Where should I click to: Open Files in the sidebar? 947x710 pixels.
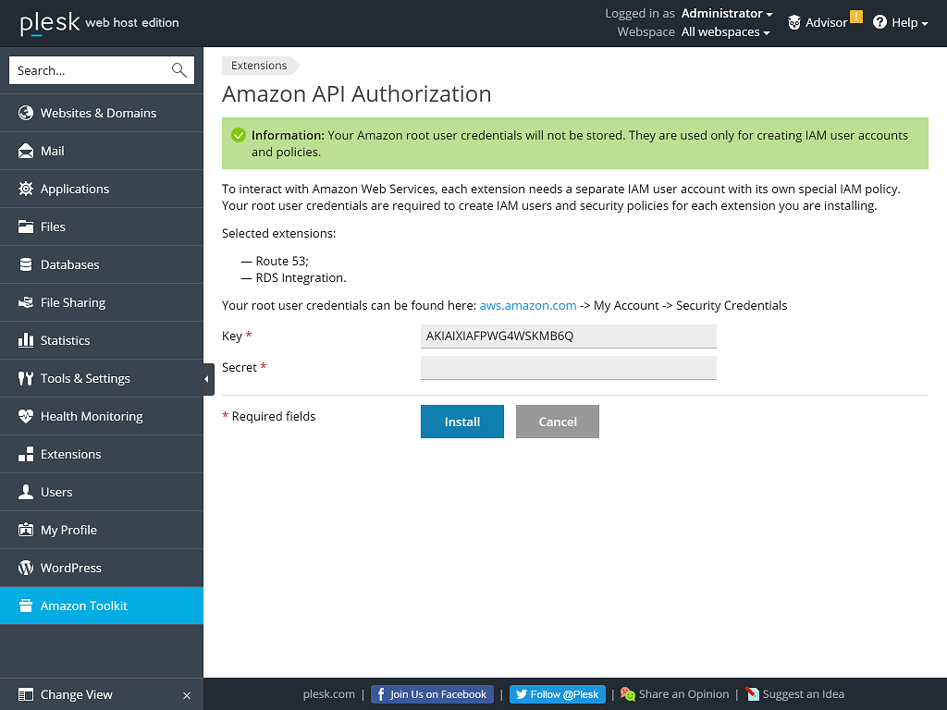pos(102,227)
